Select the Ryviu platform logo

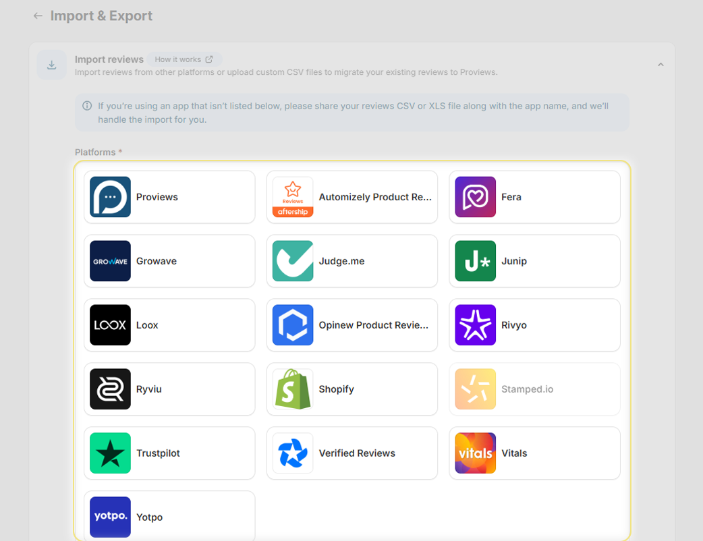click(x=109, y=389)
